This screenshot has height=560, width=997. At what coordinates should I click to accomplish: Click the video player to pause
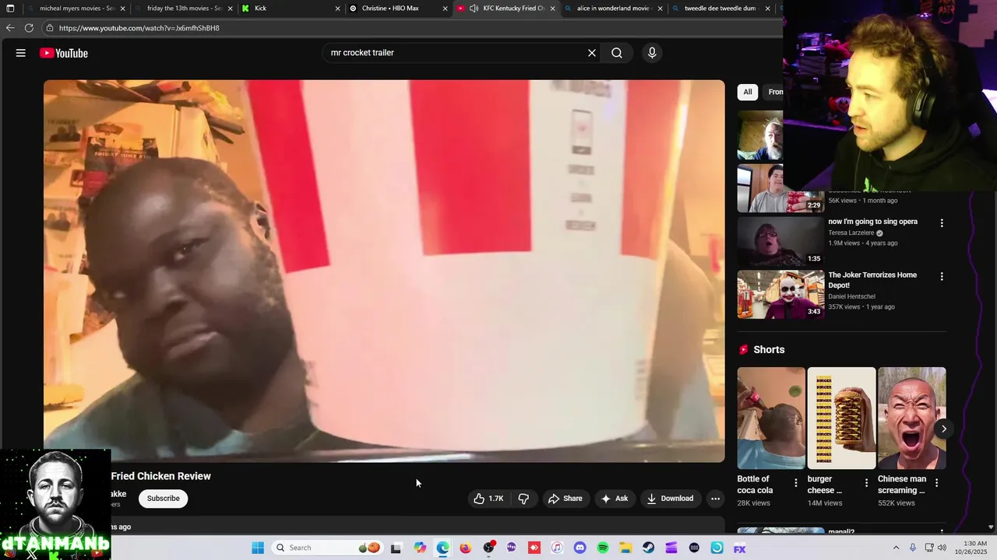coord(384,271)
